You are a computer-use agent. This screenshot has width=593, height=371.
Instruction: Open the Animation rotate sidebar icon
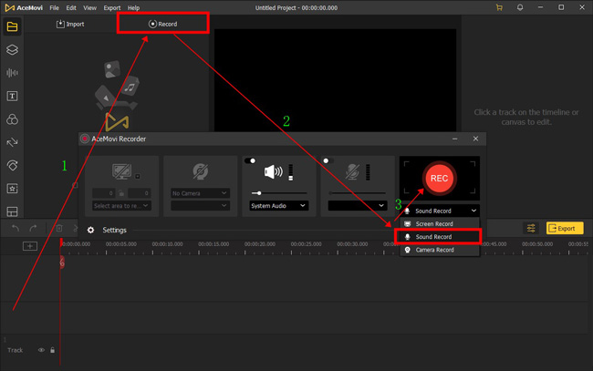pyautogui.click(x=12, y=166)
